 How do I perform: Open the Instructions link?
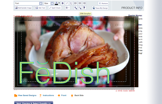tap(48, 95)
